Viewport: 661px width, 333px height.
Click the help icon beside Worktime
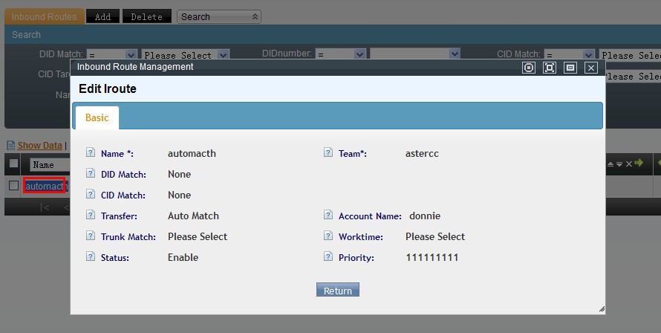[328, 236]
